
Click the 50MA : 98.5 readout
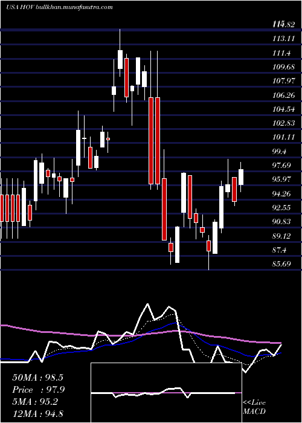click(37, 378)
